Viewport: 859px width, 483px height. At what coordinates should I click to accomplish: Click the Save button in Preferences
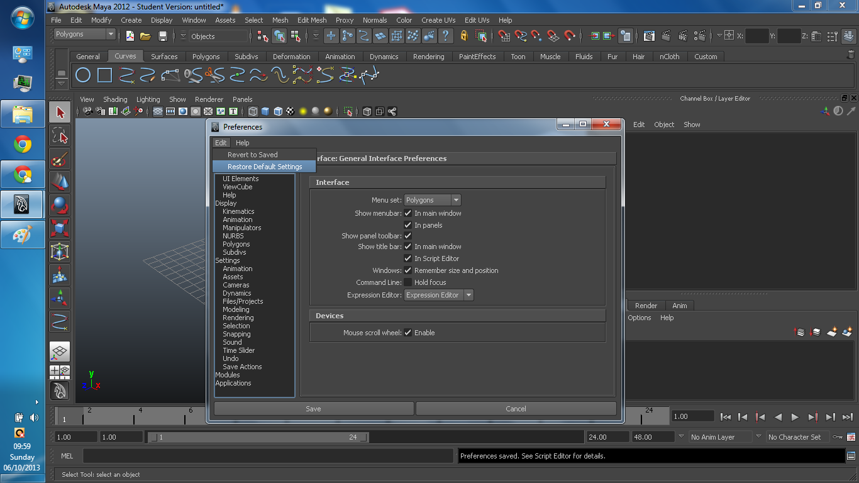pyautogui.click(x=313, y=409)
